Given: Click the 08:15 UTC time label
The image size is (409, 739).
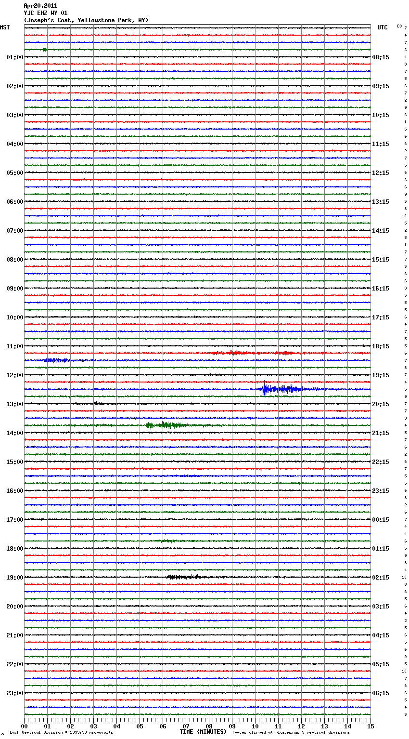Looking at the screenshot, I should [x=381, y=57].
